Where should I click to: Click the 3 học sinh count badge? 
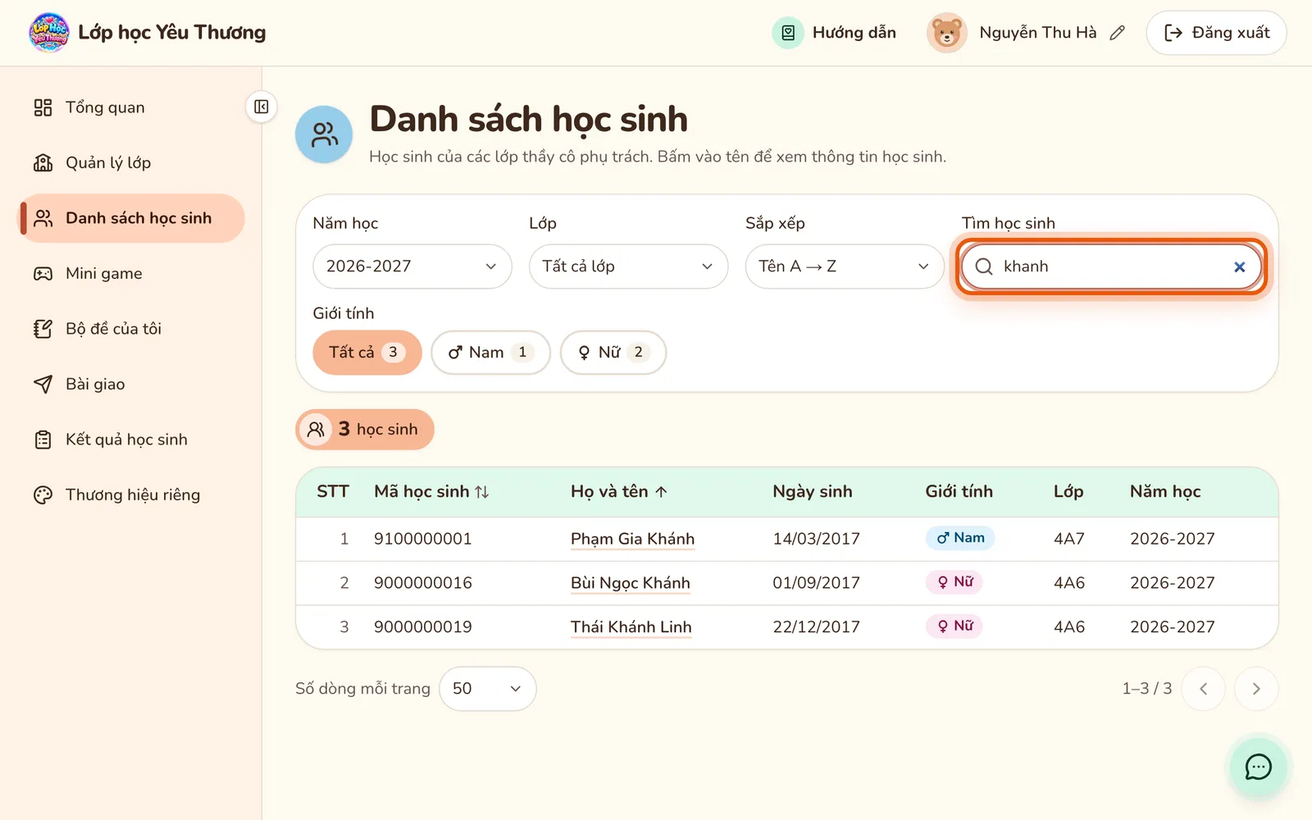(365, 430)
